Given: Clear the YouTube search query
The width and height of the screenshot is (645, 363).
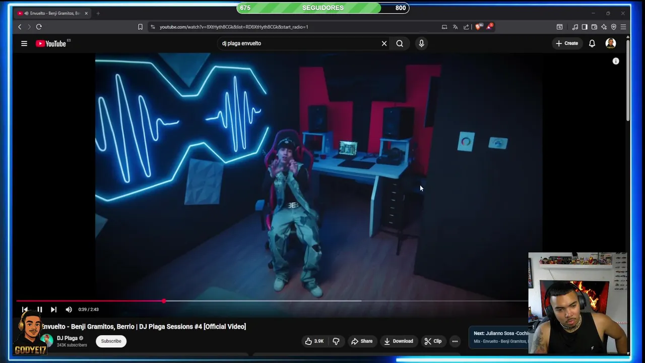Looking at the screenshot, I should (x=384, y=43).
